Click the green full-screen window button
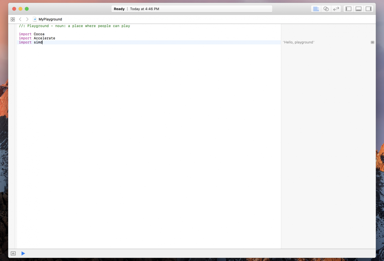Screen dimensions: 384x261 (27, 9)
